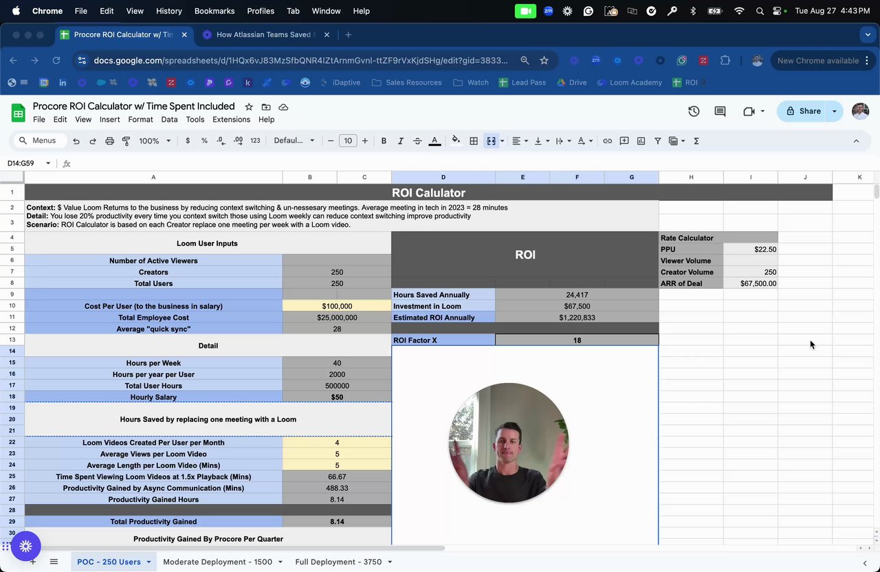Collapse the toolbar with the chevron
This screenshot has height=572, width=880.
(856, 141)
